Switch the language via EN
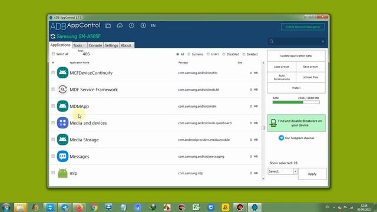Screen dimensions: 377x212 (x=153, y=25)
